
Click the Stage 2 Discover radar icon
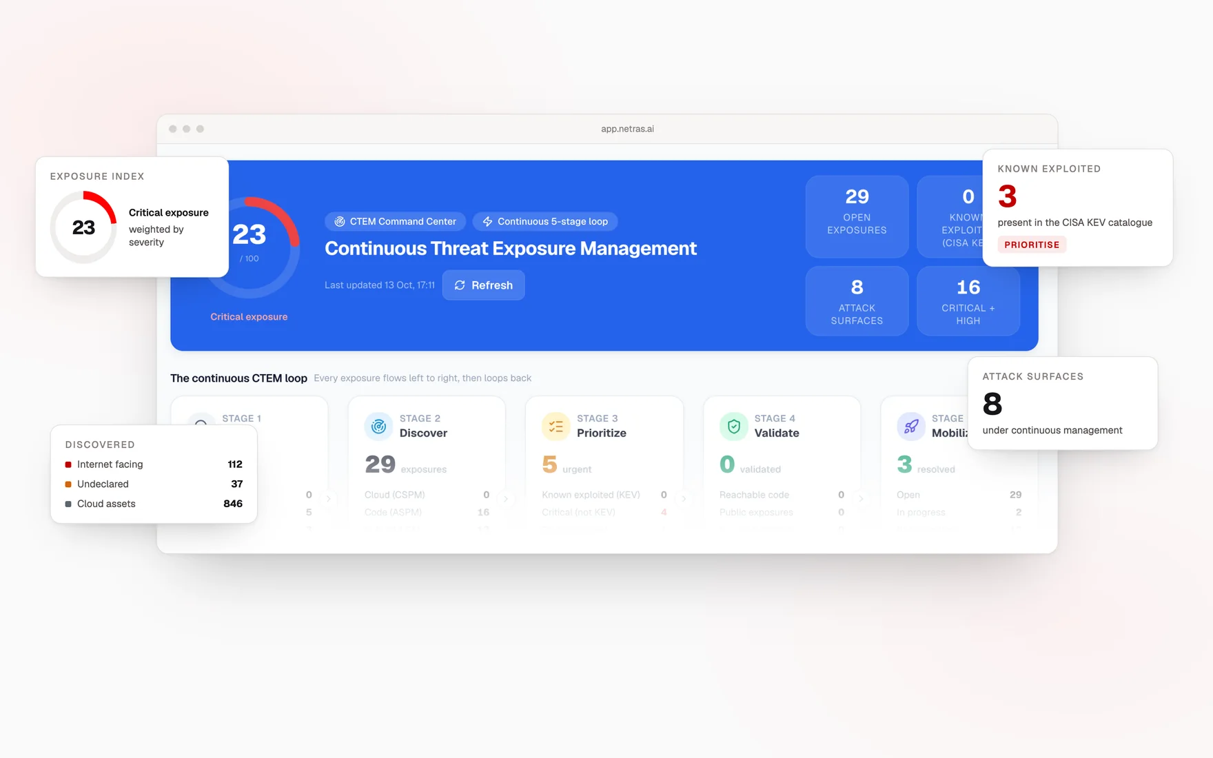pyautogui.click(x=378, y=427)
